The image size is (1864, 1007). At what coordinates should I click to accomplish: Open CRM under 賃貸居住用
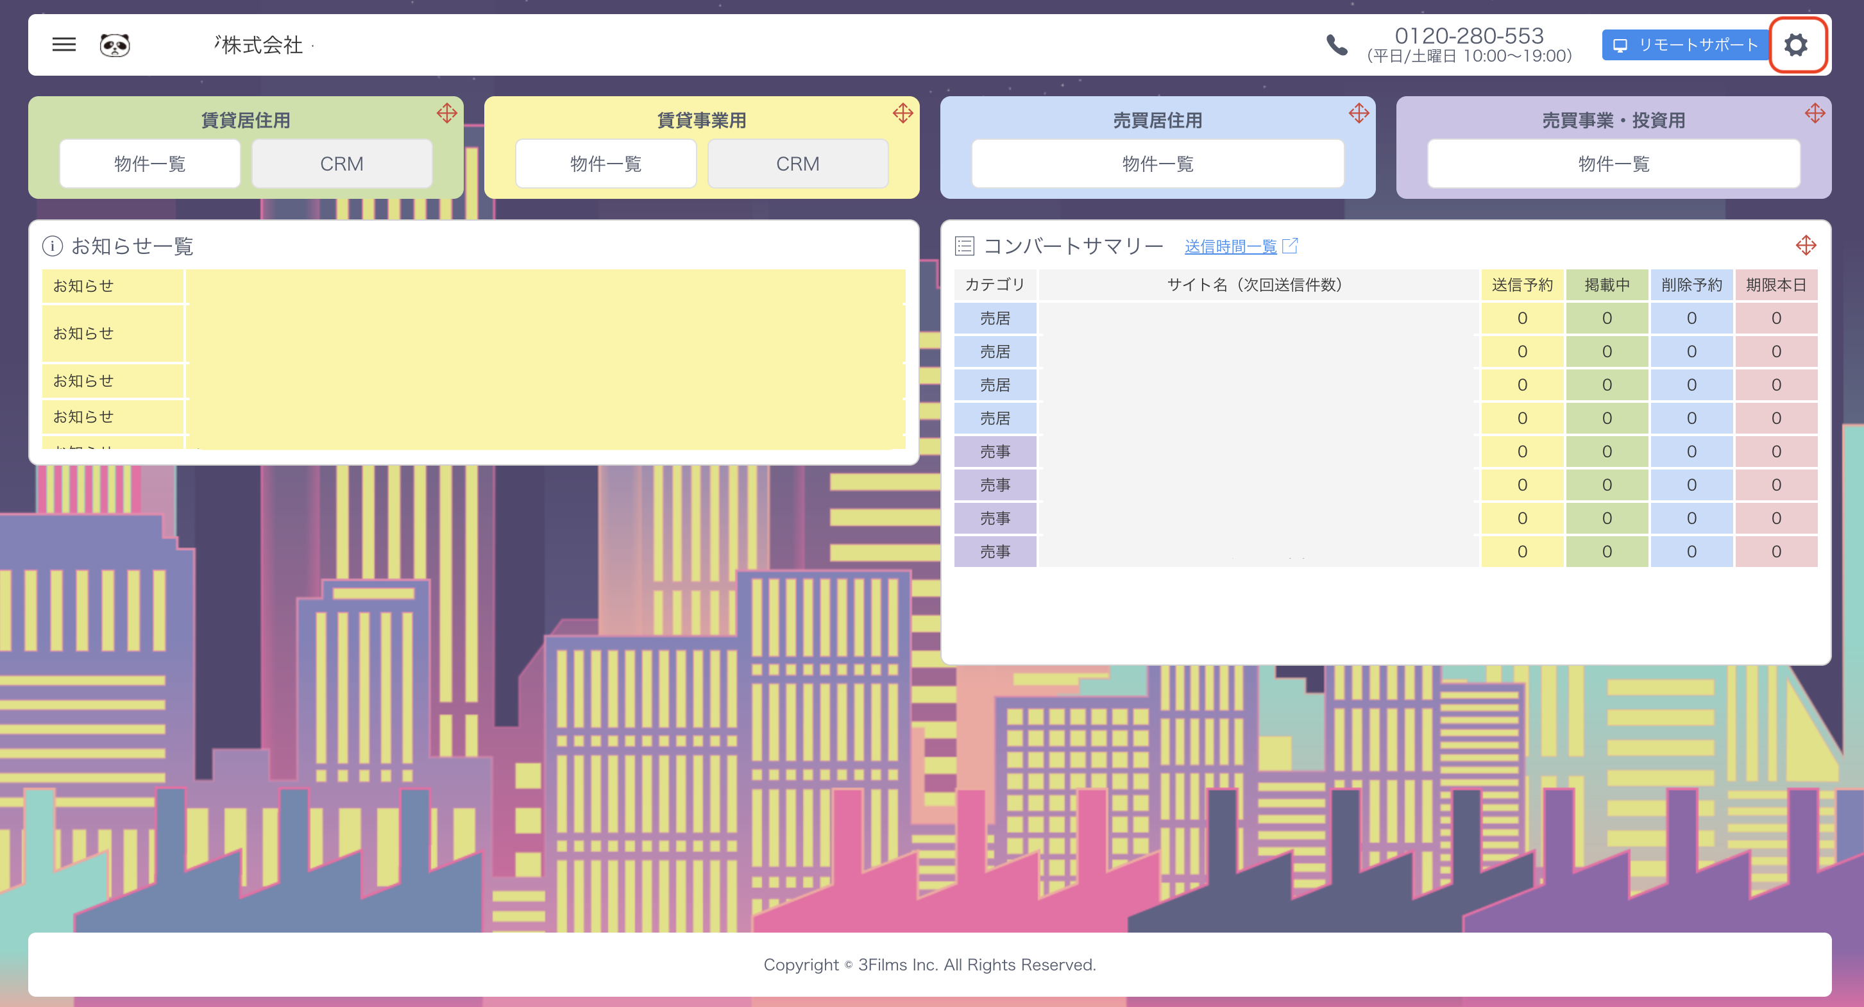point(341,164)
